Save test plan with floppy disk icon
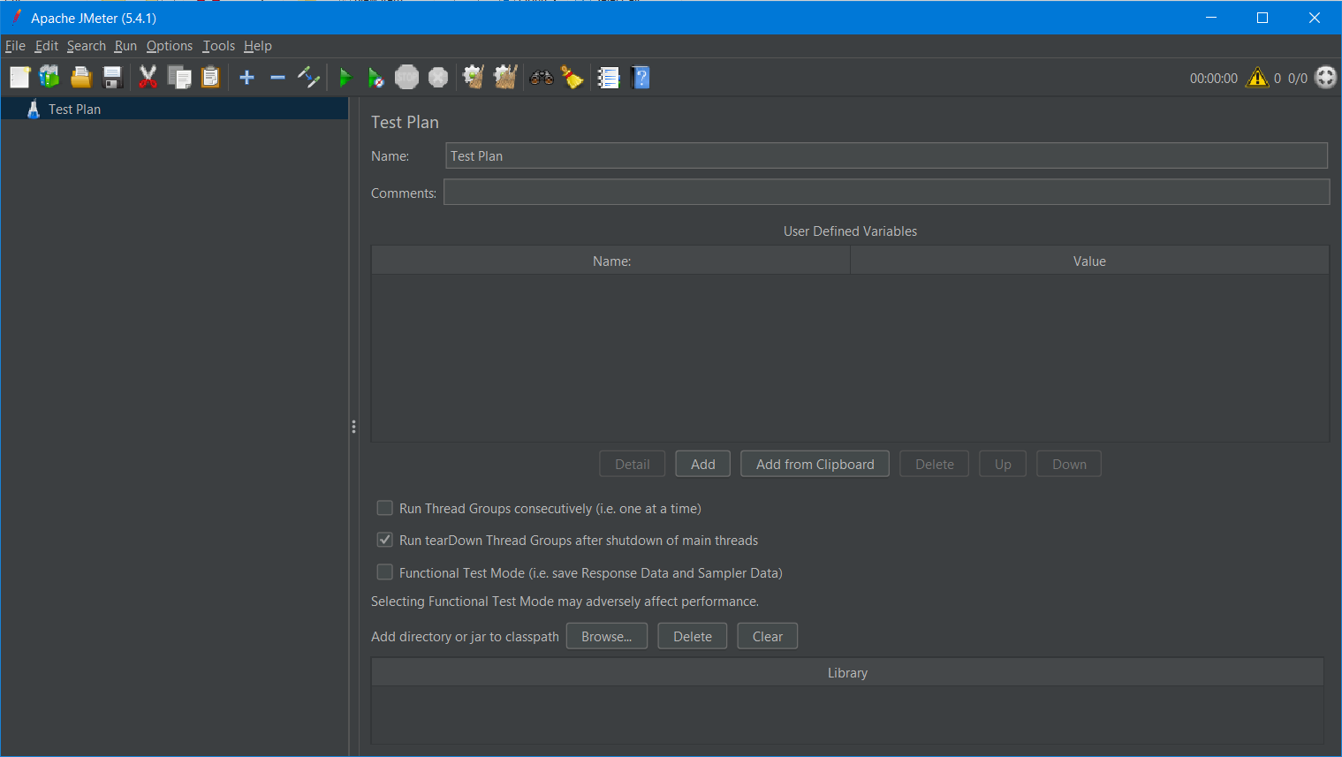The width and height of the screenshot is (1342, 757). click(112, 78)
